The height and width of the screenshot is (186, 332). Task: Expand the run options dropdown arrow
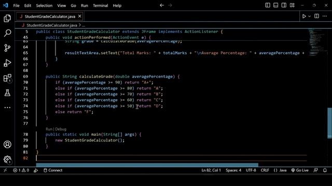click(x=309, y=16)
